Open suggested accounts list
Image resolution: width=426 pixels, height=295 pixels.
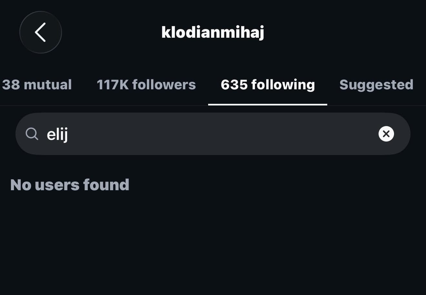(x=376, y=85)
